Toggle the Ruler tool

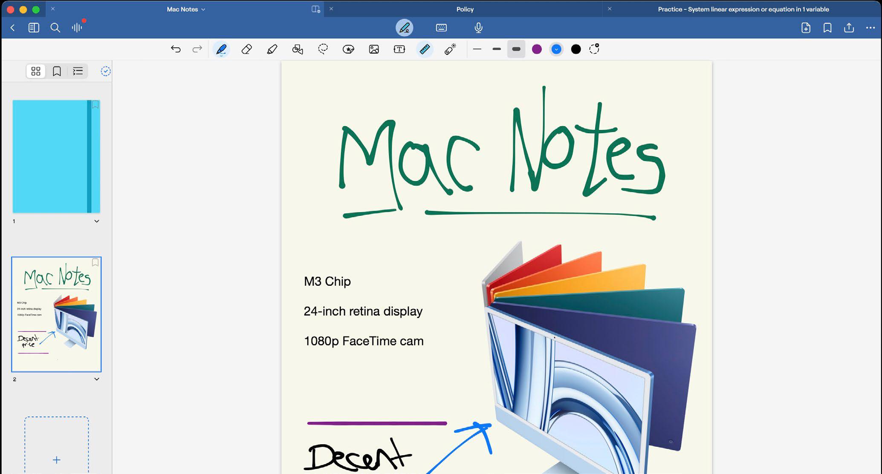(425, 49)
